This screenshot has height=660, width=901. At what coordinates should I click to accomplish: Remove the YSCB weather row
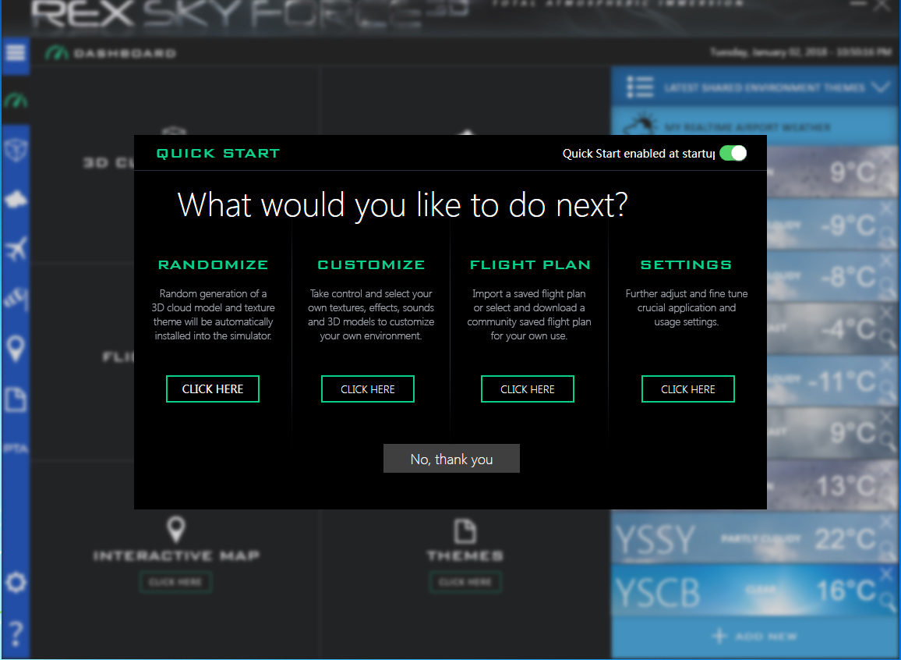point(886,573)
